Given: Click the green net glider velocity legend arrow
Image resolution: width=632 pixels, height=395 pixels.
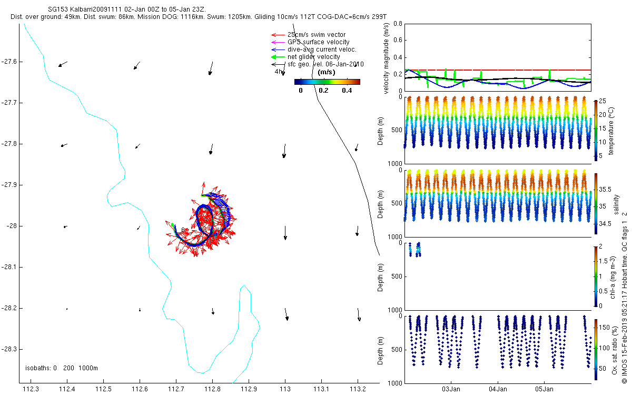Looking at the screenshot, I should click(x=278, y=57).
